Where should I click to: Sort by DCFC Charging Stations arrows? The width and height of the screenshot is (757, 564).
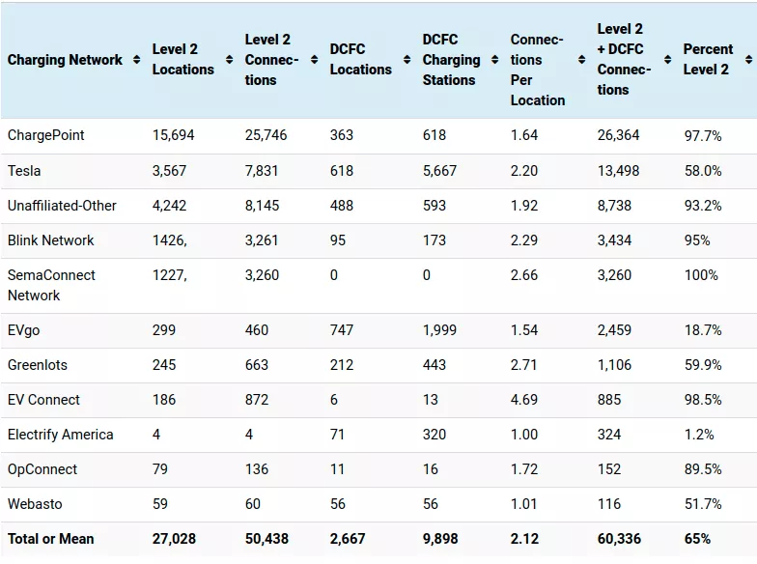point(494,60)
